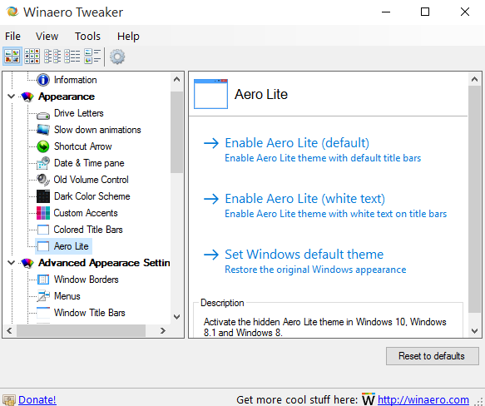This screenshot has height=406, width=485.
Task: Click the Winaero W logo icon
Action: tap(369, 399)
